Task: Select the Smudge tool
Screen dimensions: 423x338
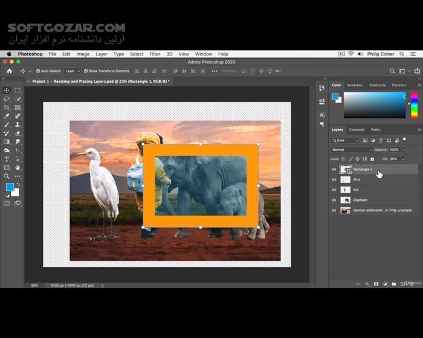Action: (18, 142)
